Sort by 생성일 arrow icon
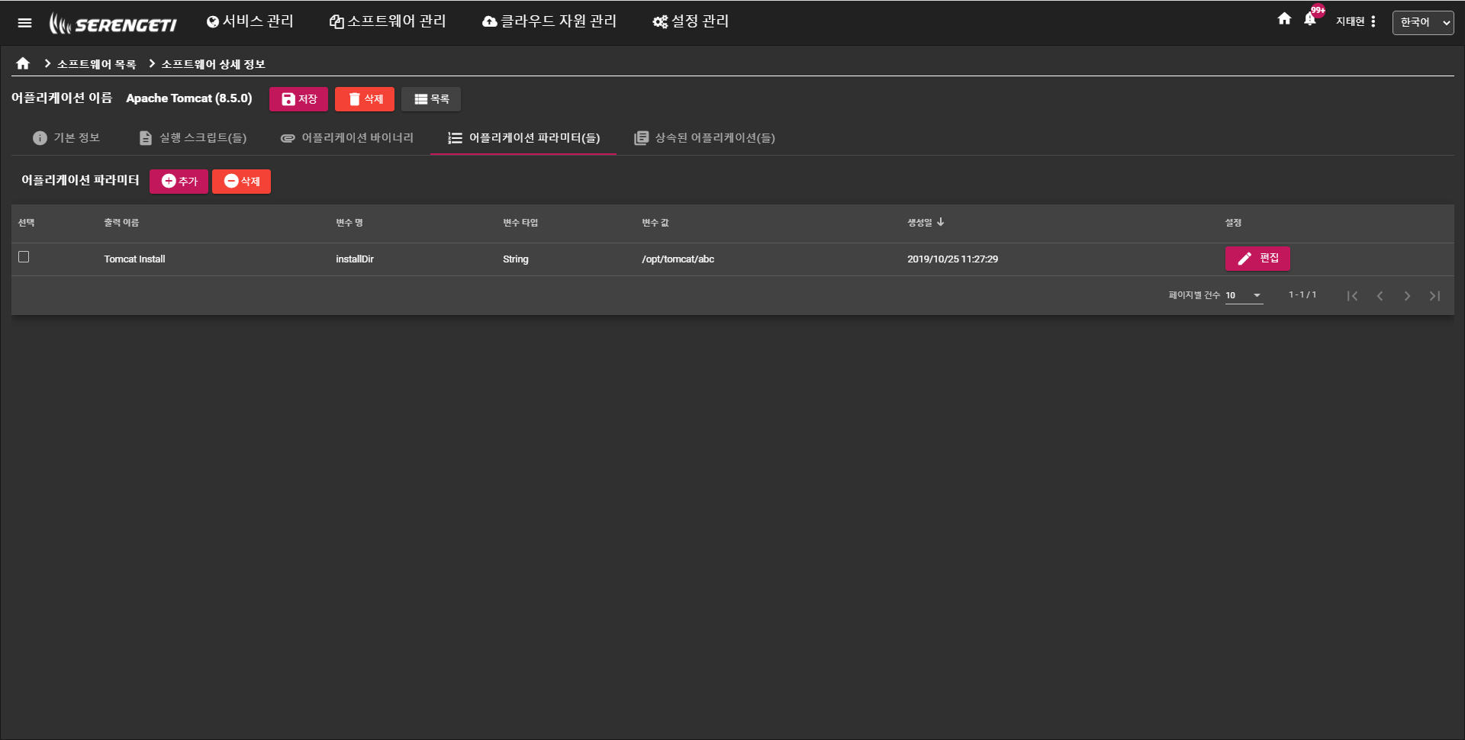 [941, 222]
